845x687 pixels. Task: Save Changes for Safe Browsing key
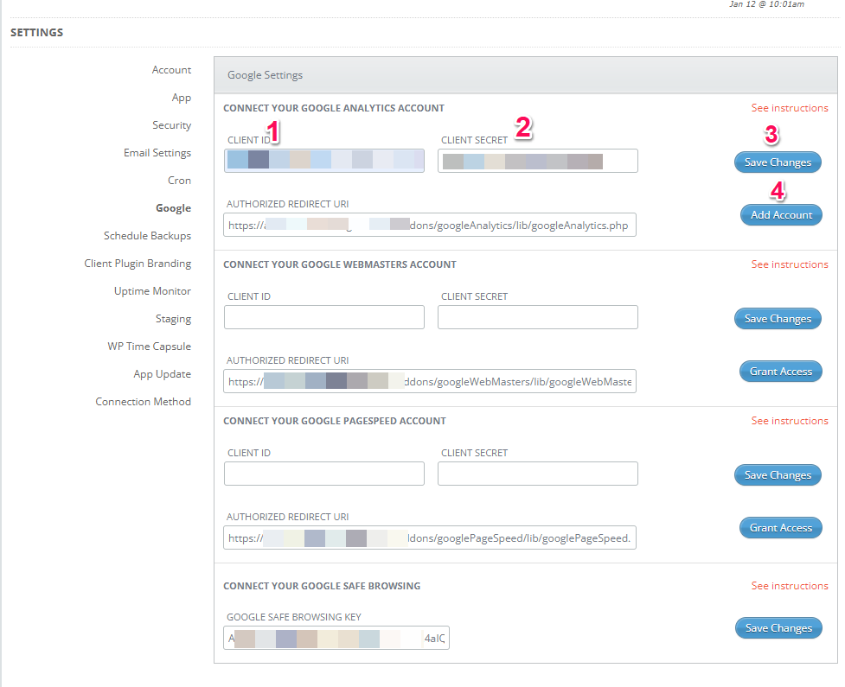pyautogui.click(x=778, y=627)
